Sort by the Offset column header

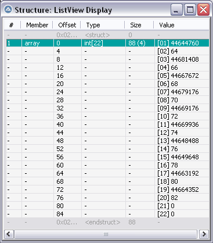[67, 25]
